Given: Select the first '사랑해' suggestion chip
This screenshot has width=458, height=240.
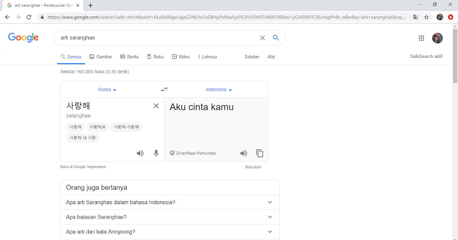Looking at the screenshot, I should pyautogui.click(x=76, y=127).
